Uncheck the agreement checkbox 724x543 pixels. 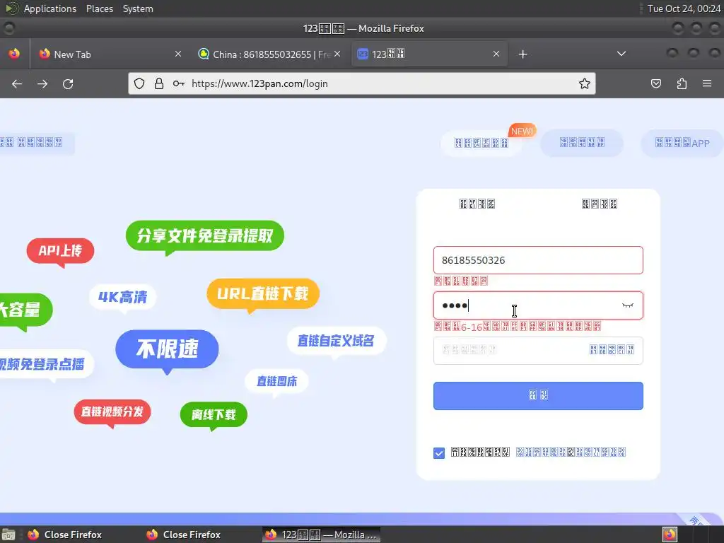point(439,453)
